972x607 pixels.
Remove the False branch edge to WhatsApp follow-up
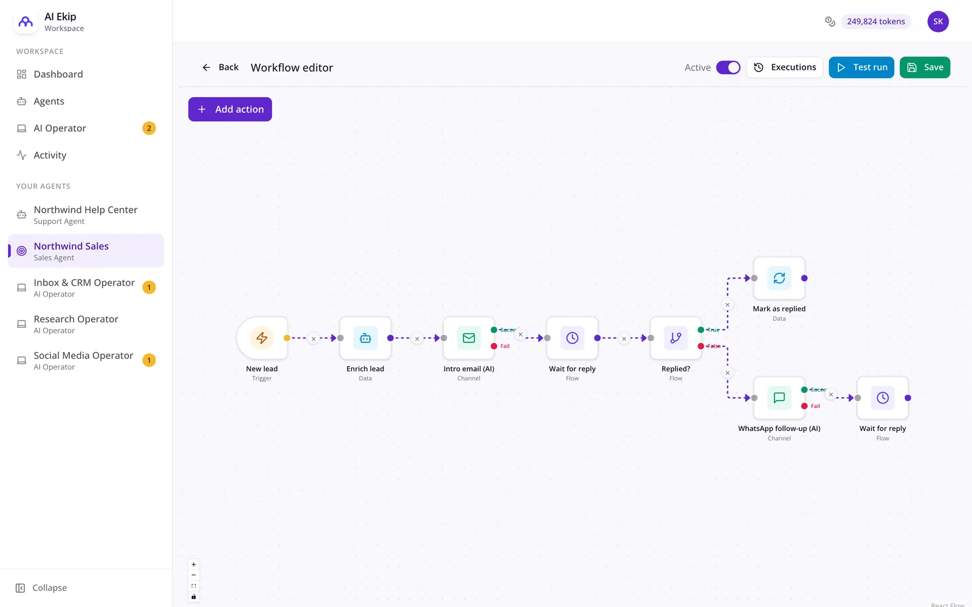[727, 373]
